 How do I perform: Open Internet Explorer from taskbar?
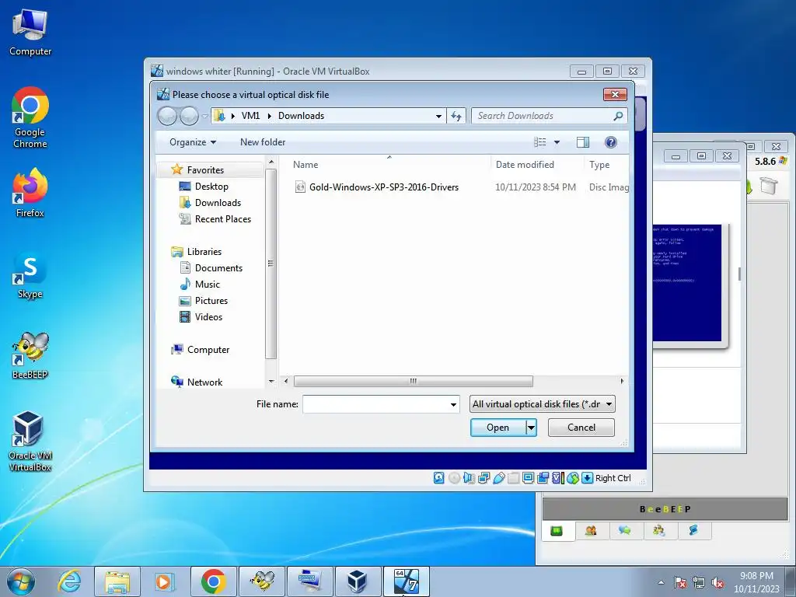pos(69,581)
